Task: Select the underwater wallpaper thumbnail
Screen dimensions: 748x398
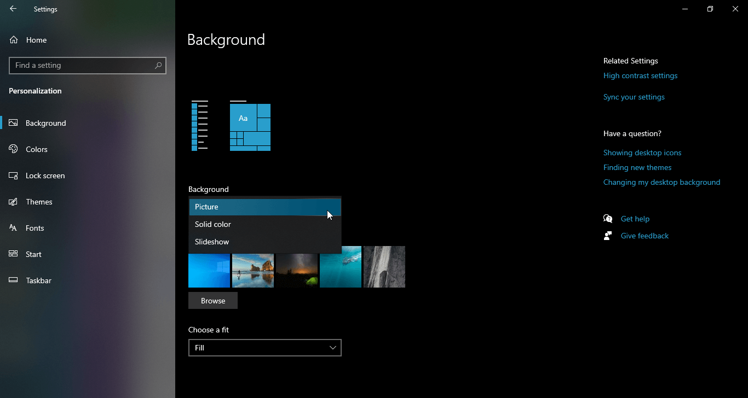Action: coord(340,267)
